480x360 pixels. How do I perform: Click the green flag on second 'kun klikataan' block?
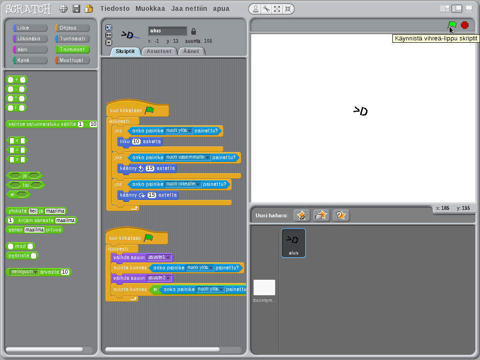click(x=148, y=237)
